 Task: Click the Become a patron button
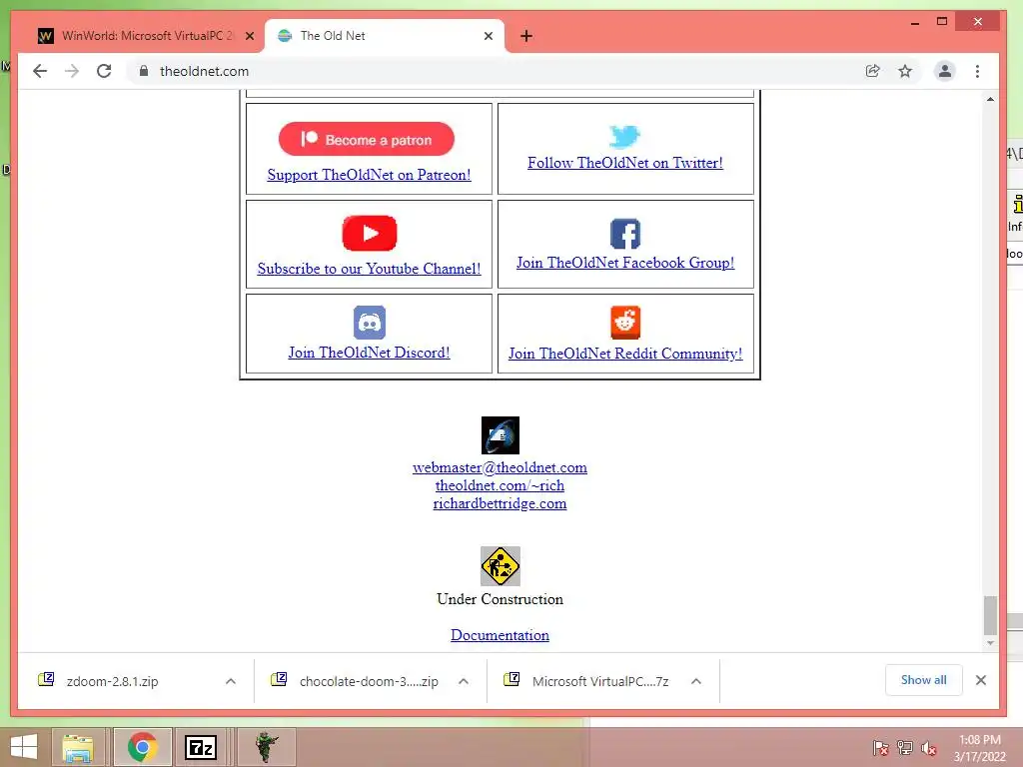pyautogui.click(x=366, y=139)
